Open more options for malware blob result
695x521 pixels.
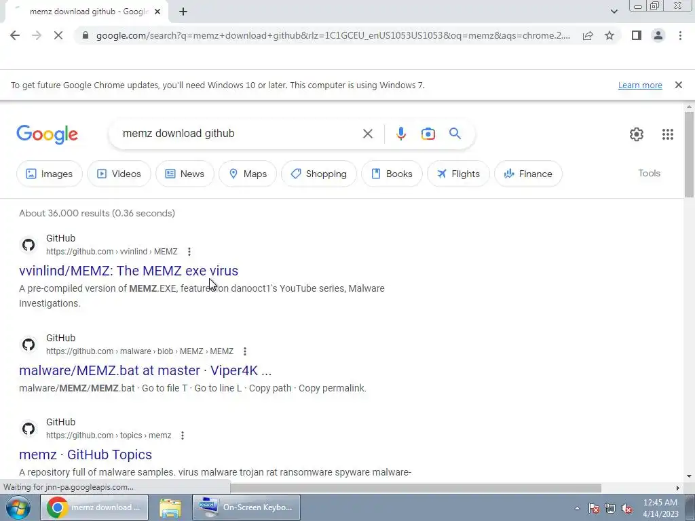click(244, 351)
